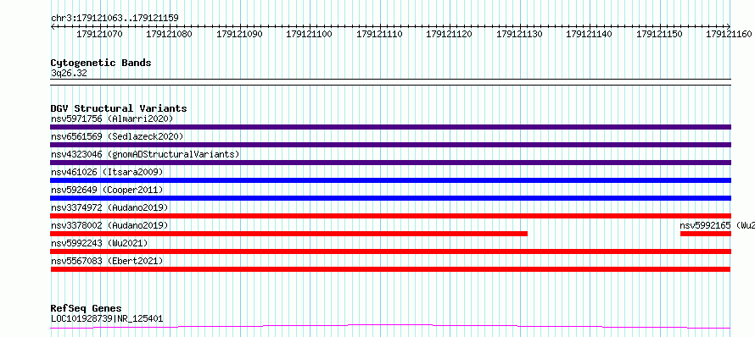Viewport: 755px width, 337px height.
Task: Select the nsv3378002 shorter red bar
Action: (289, 234)
